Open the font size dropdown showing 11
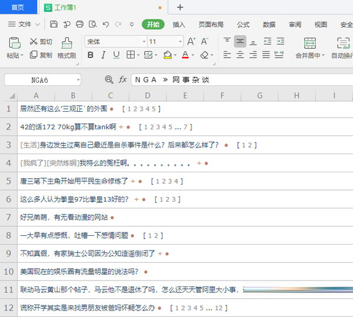Viewport: 353px width, 317px height. coord(180,42)
